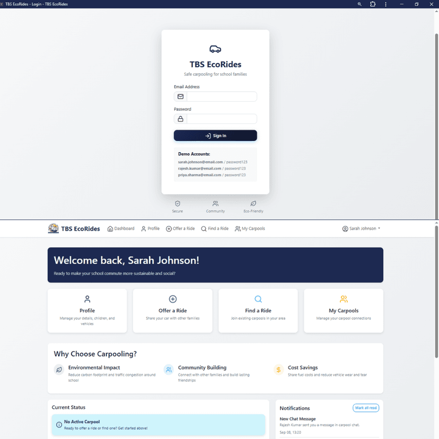The width and height of the screenshot is (439, 439).
Task: Open the Sarah Johnson user dropdown
Action: click(x=361, y=229)
